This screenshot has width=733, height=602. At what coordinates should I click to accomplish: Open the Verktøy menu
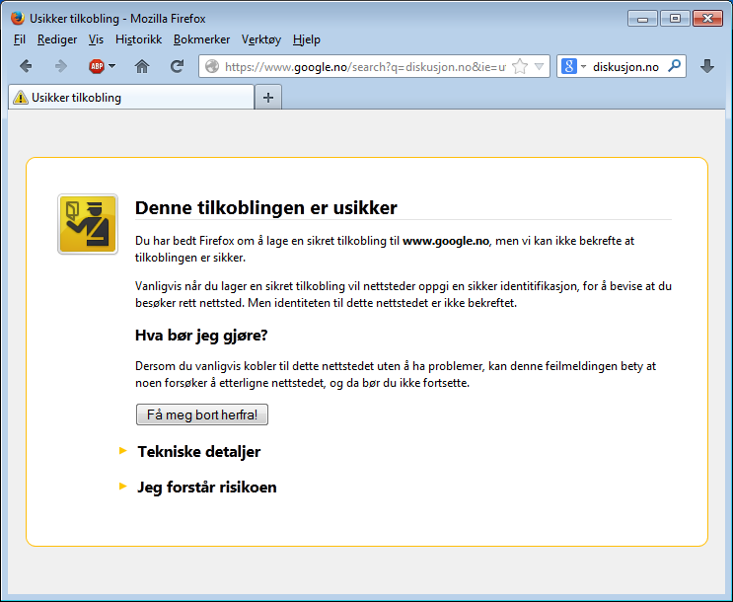click(260, 39)
